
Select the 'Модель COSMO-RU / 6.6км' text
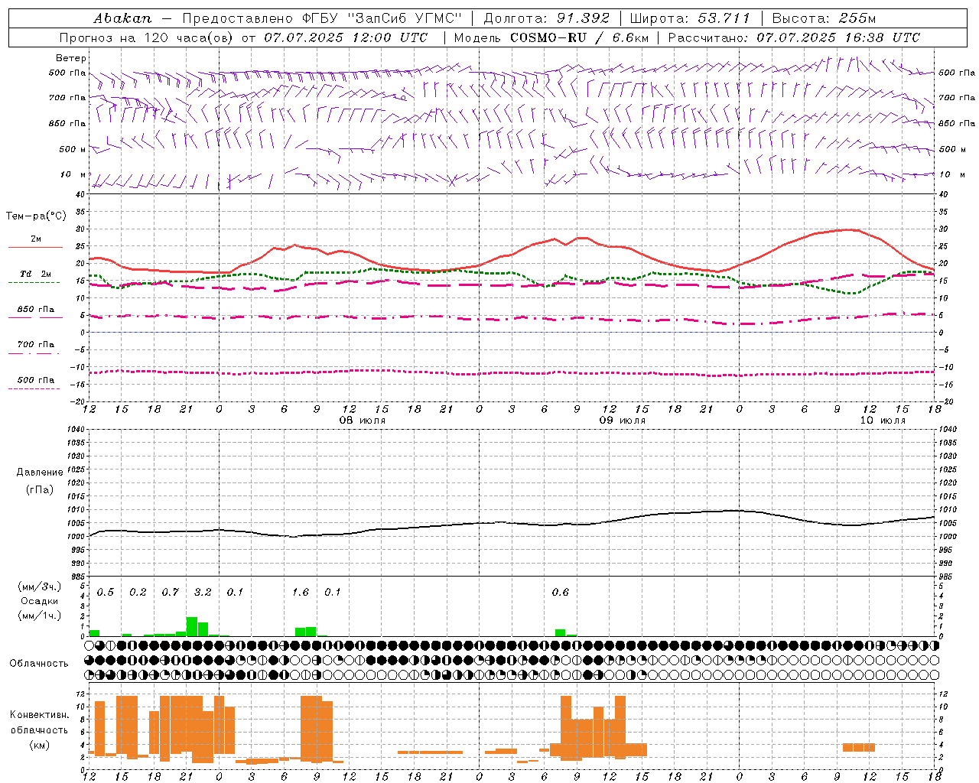pyautogui.click(x=551, y=37)
